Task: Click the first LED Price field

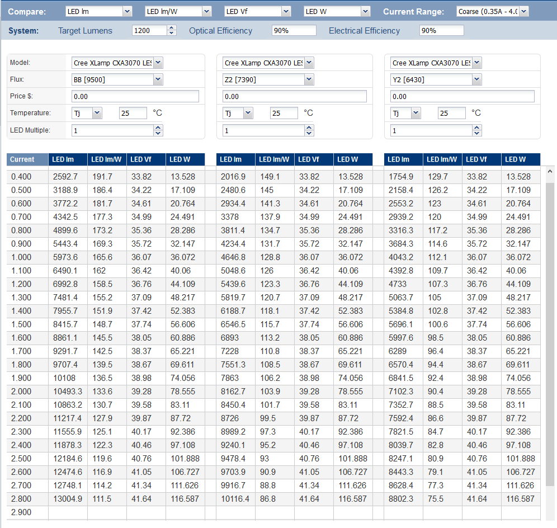Action: click(135, 96)
